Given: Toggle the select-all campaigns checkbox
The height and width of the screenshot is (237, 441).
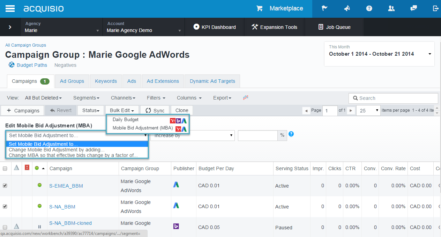Looking at the screenshot, I should (x=5, y=168).
